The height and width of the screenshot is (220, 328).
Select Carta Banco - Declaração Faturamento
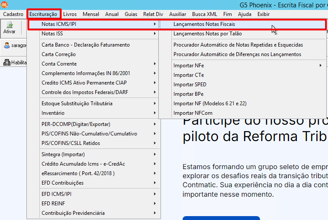pos(93,45)
